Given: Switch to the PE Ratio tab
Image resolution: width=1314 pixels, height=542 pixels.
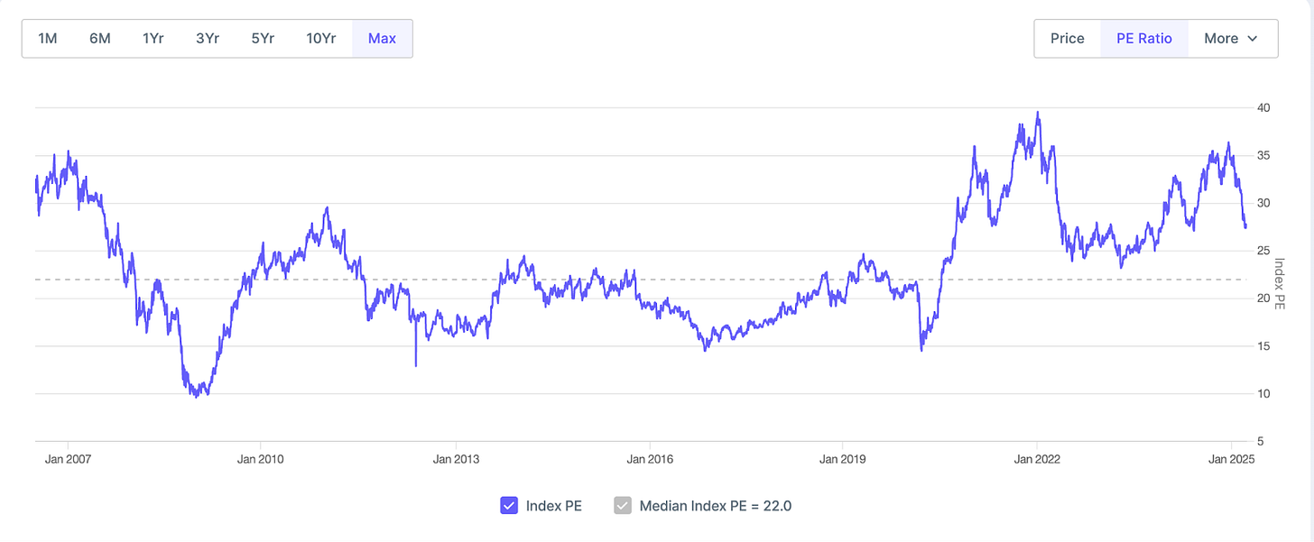Looking at the screenshot, I should (x=1143, y=38).
